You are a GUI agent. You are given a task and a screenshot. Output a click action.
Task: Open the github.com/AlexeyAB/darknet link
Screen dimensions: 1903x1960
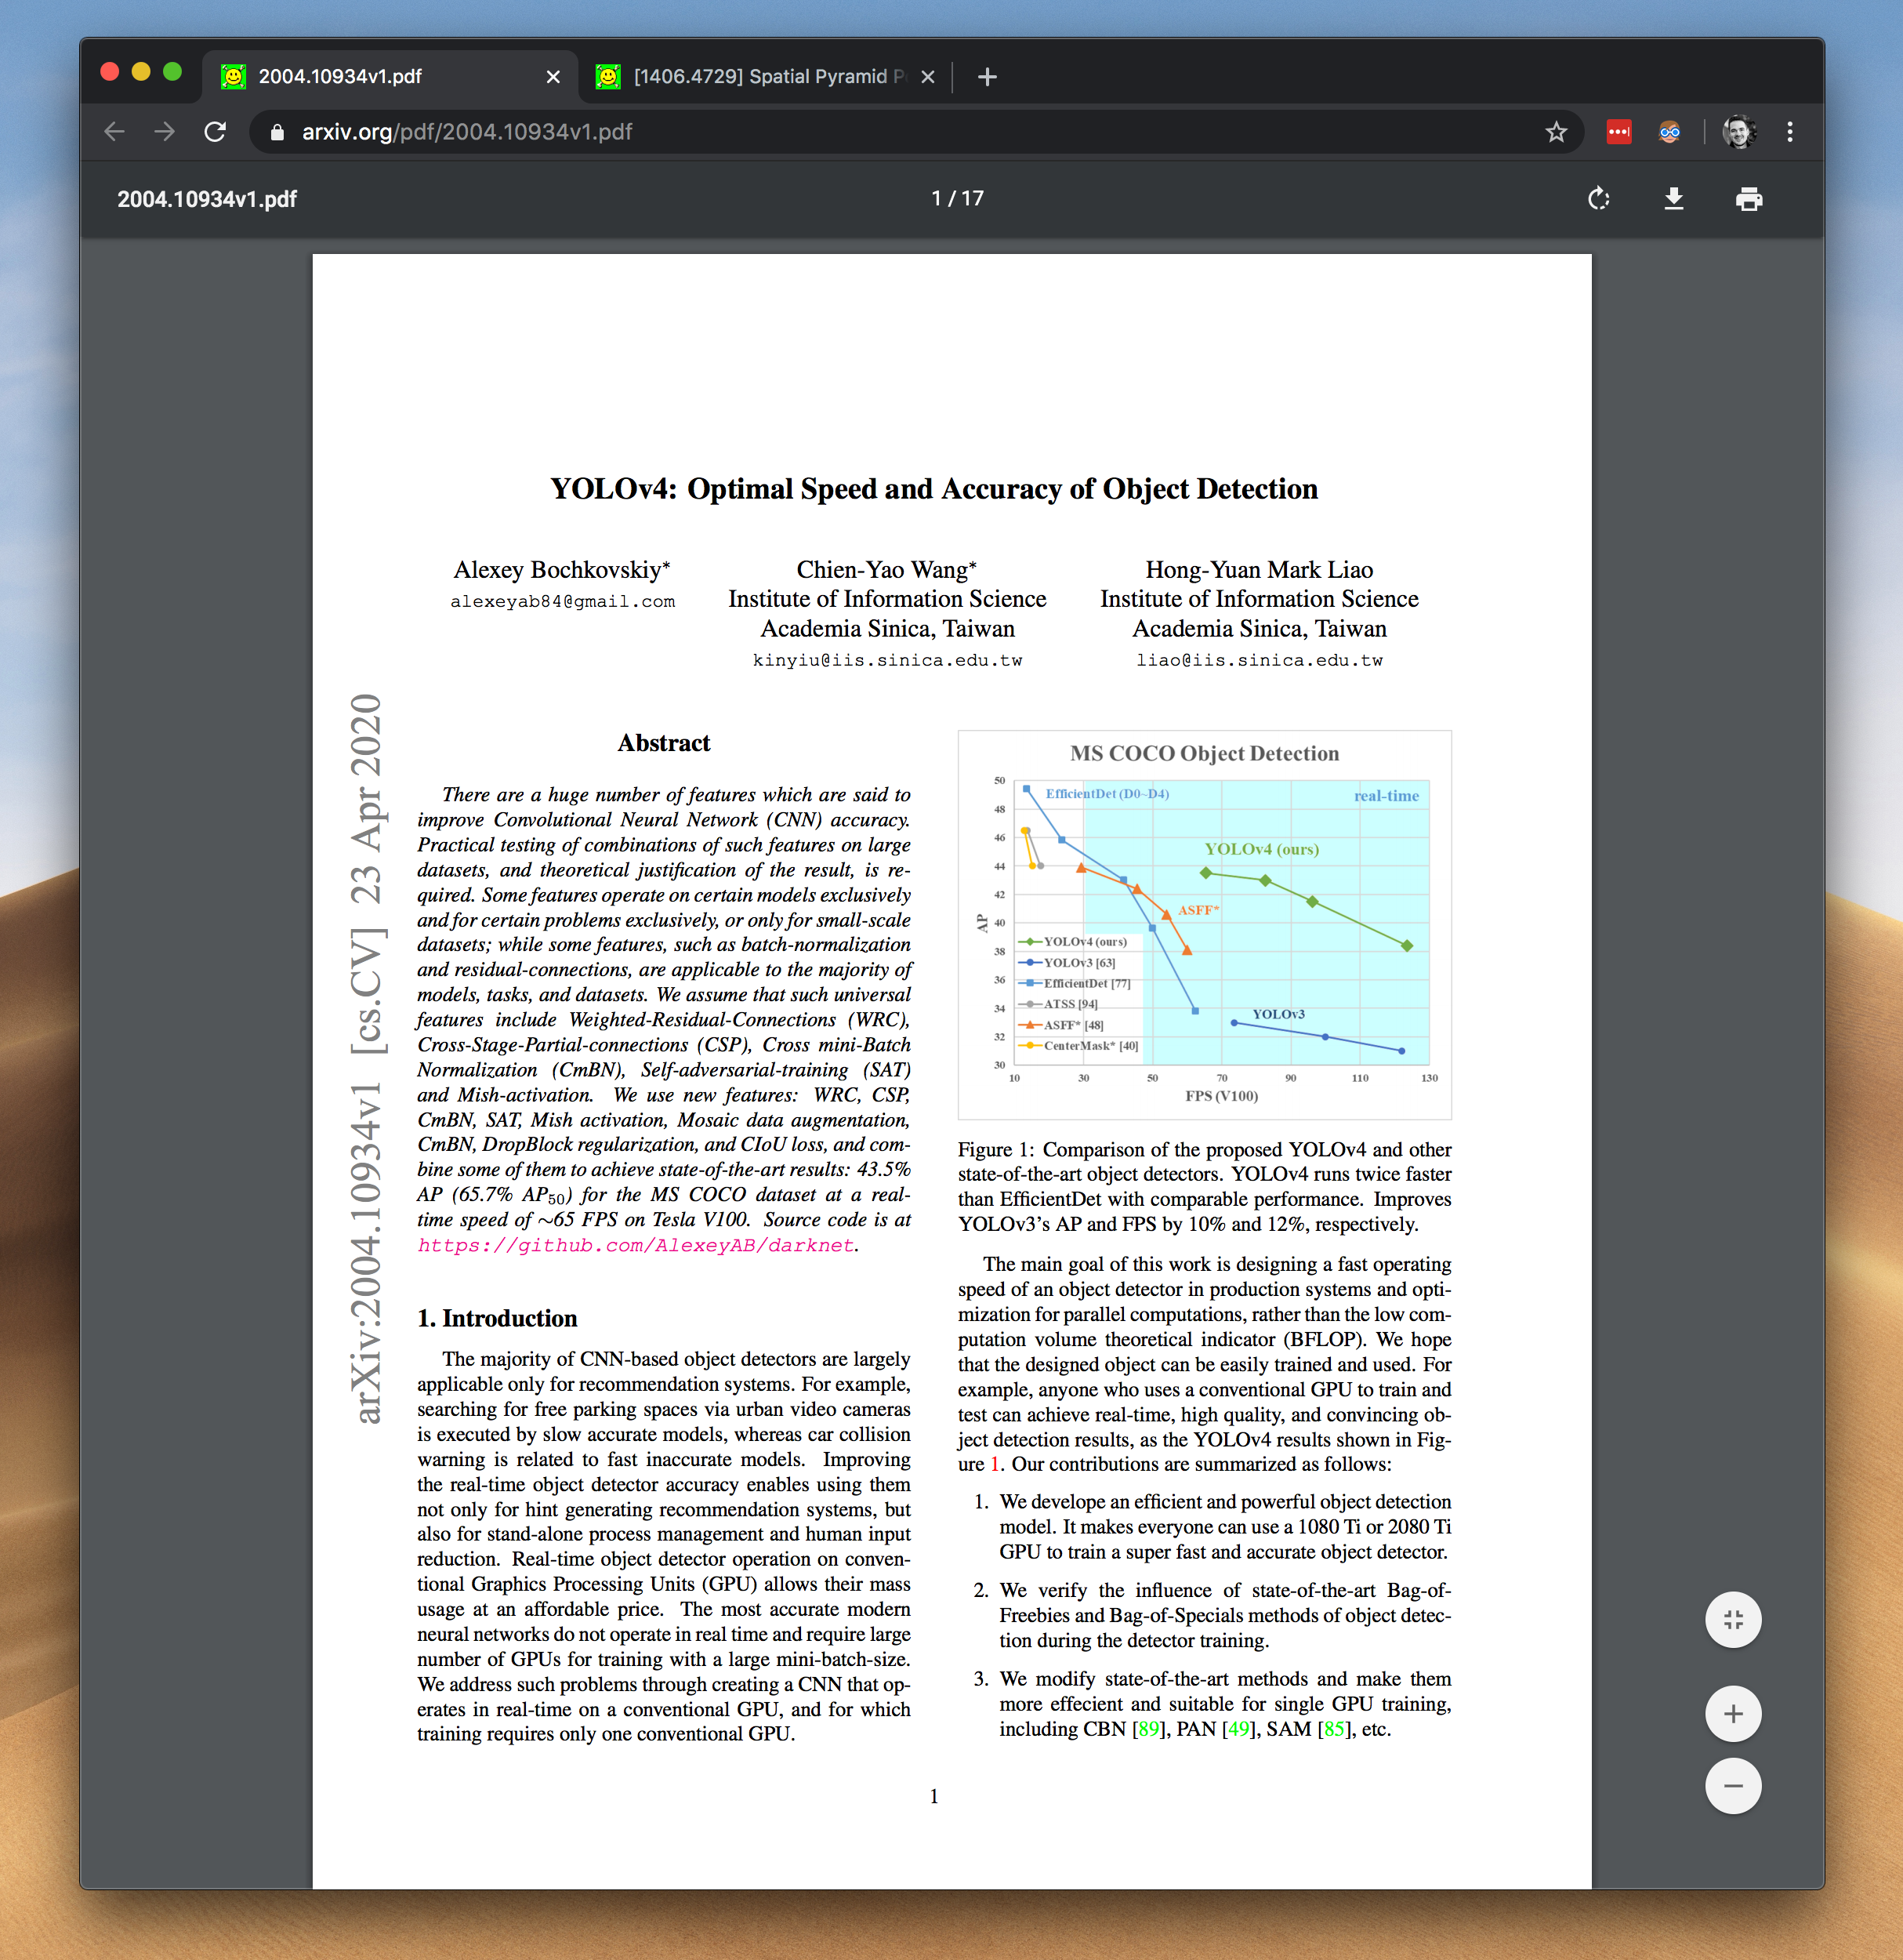tap(636, 1245)
